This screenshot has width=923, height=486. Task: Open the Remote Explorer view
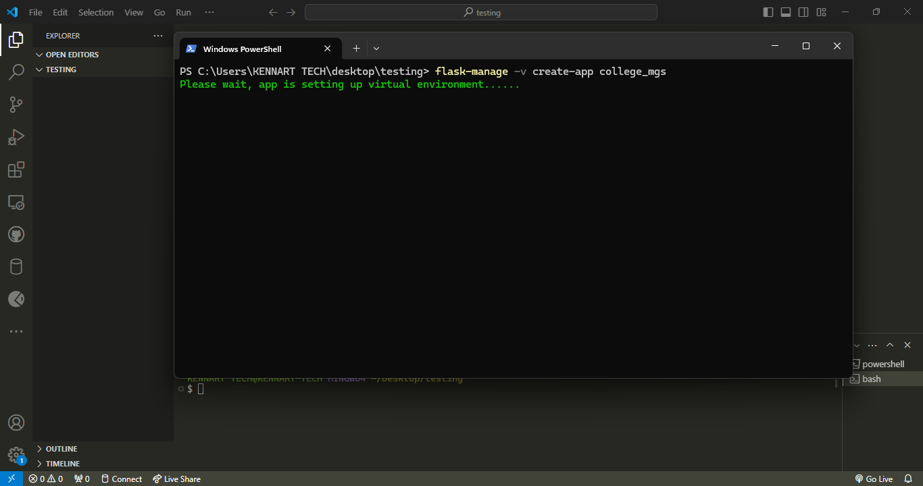pos(16,202)
